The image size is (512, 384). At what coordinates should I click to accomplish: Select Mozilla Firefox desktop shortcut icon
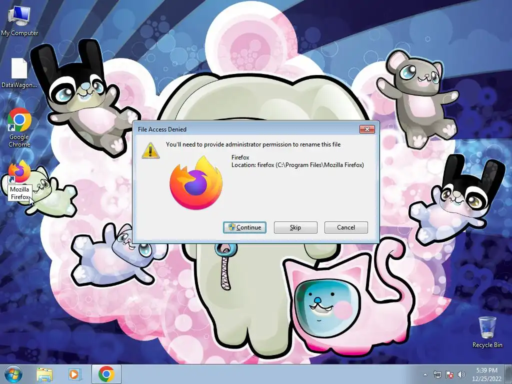pos(19,172)
